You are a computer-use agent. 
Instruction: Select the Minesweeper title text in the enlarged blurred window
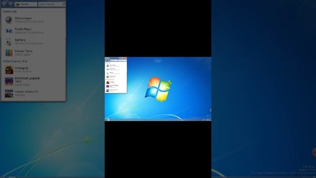23,18
